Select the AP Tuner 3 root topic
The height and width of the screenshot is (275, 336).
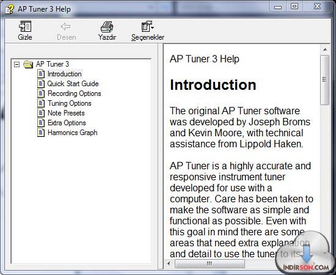click(53, 64)
